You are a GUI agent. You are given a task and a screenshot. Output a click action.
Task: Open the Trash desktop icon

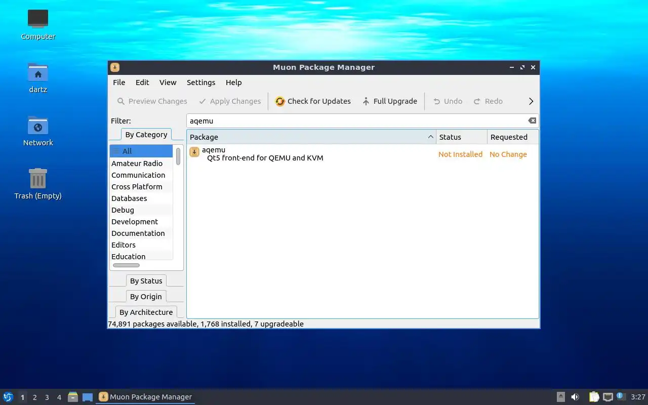coord(38,184)
